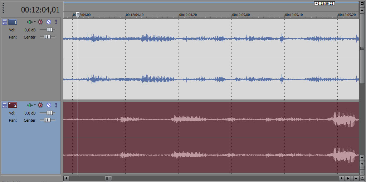Screen dimensions: 366x182
Task: Minimize track 1 height button
Action: [4, 21]
